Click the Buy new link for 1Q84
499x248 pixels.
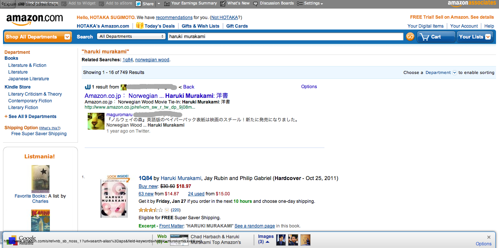(148, 186)
